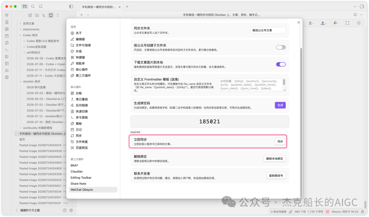Expand the skill和知识 folder
369x217 pixels.
[x=24, y=53]
